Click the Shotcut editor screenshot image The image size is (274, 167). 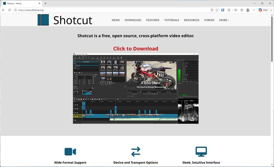click(136, 88)
